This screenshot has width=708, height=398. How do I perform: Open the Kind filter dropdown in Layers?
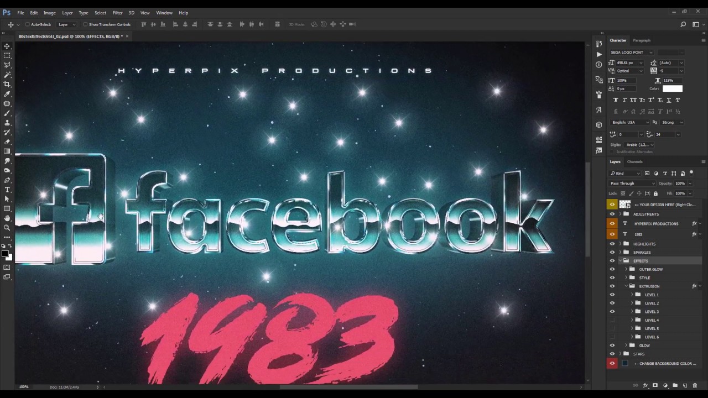[x=625, y=174]
